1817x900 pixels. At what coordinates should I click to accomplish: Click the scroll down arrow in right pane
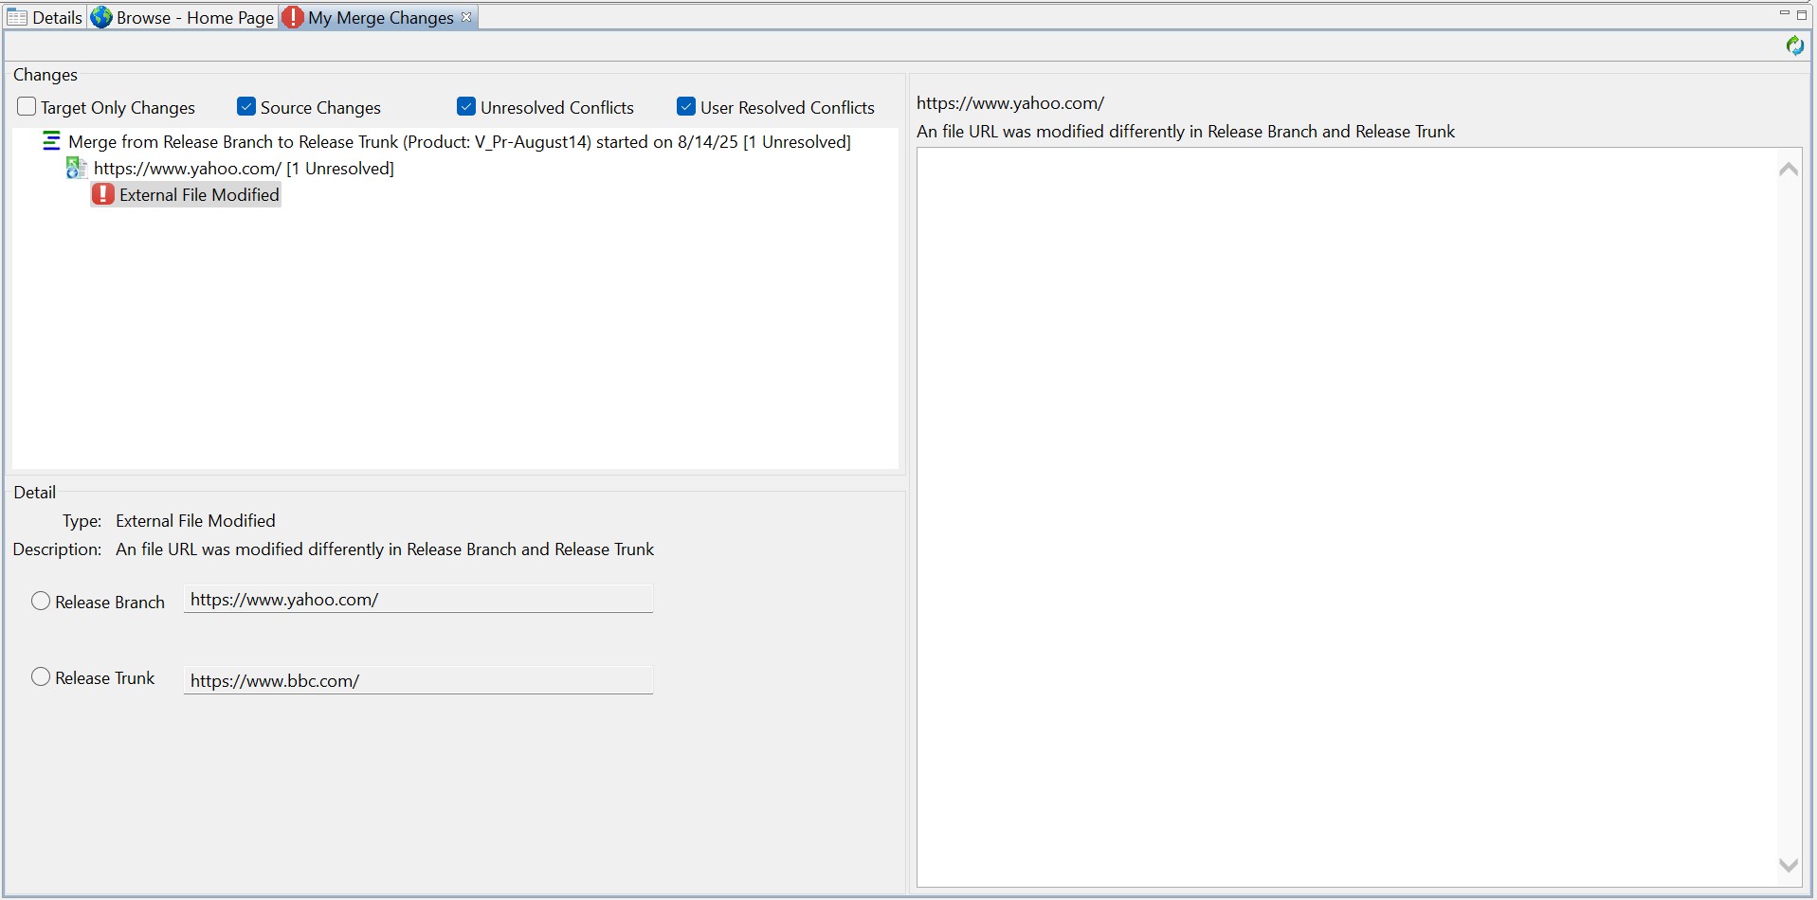click(1788, 865)
